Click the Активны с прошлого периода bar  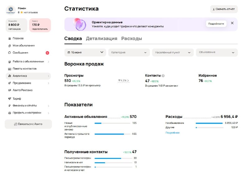[112, 134]
